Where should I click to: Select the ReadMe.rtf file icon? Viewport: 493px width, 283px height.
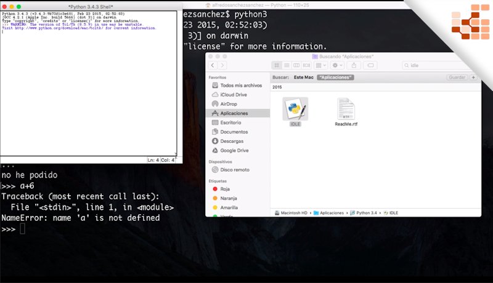tap(346, 109)
